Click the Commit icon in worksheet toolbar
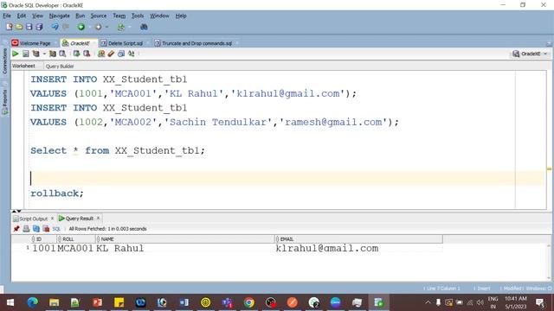The height and width of the screenshot is (311, 554). click(x=76, y=54)
